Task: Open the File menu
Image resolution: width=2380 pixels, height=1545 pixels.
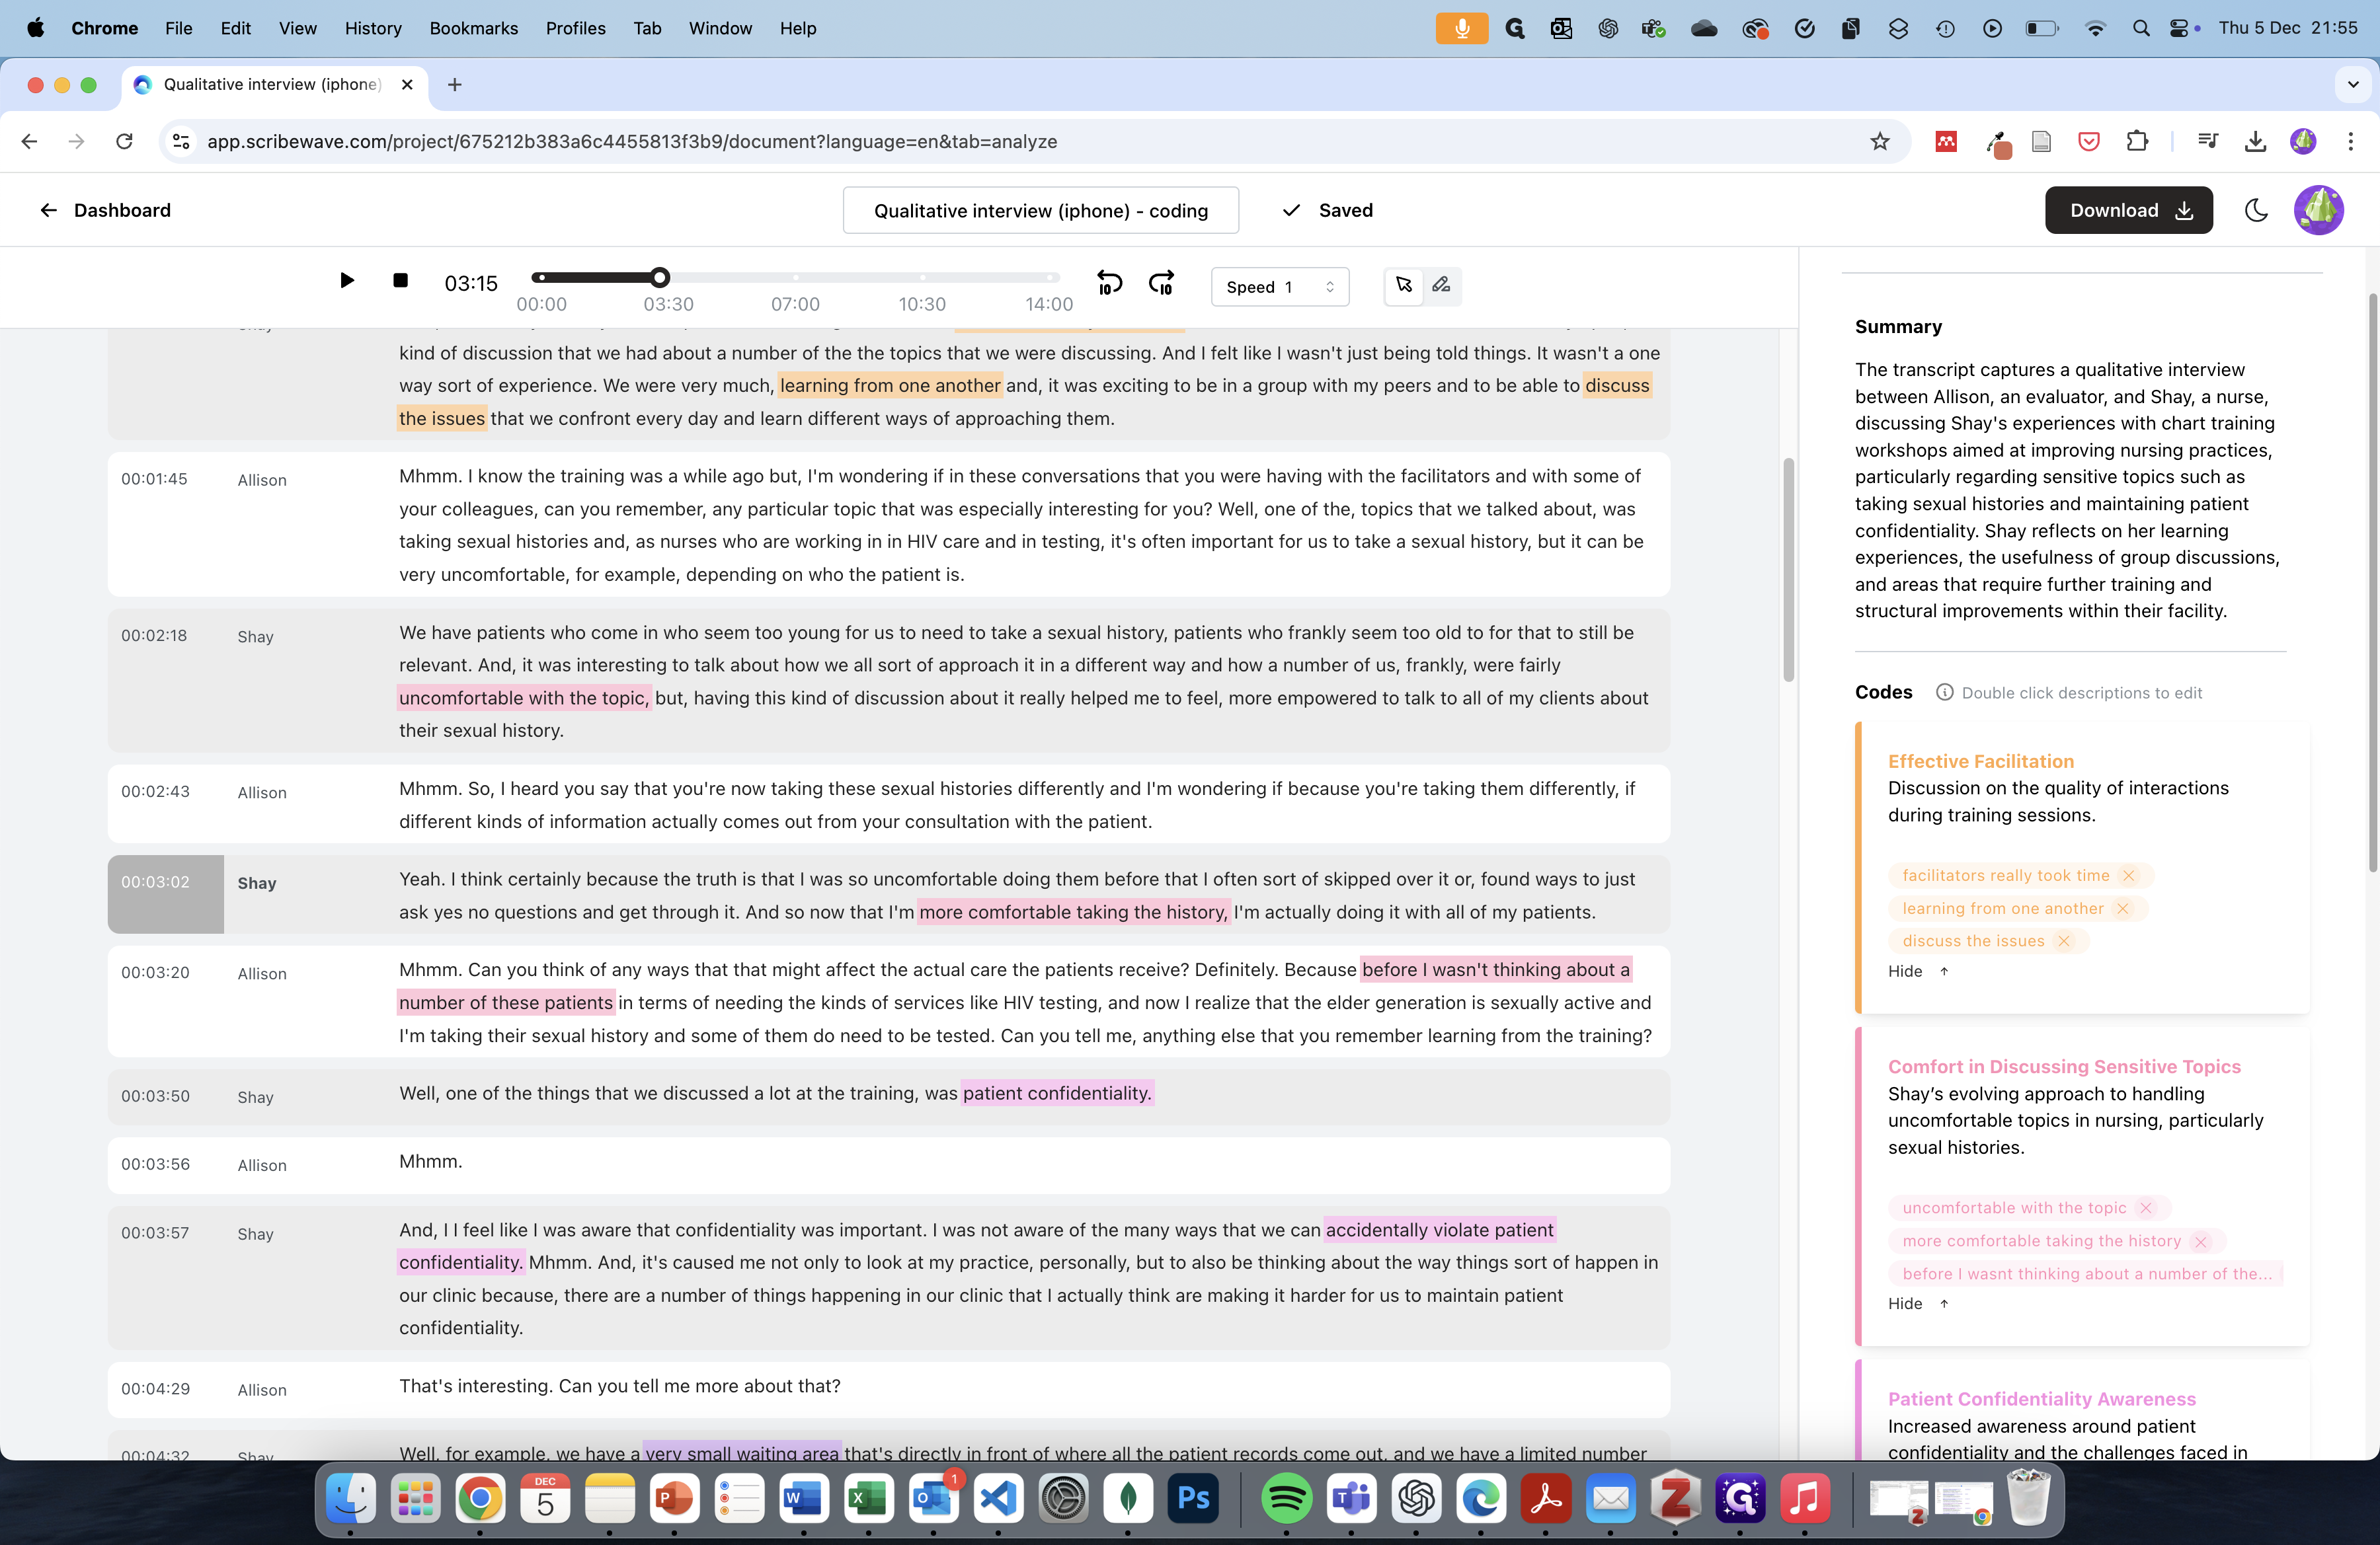Action: (178, 28)
